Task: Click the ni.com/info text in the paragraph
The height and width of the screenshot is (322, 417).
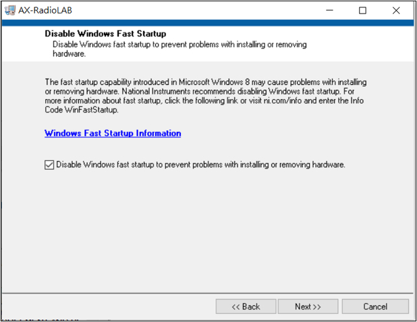Action: pos(283,101)
